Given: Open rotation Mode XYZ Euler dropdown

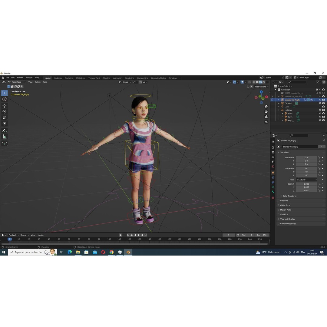Looking at the screenshot, I should [x=306, y=180].
